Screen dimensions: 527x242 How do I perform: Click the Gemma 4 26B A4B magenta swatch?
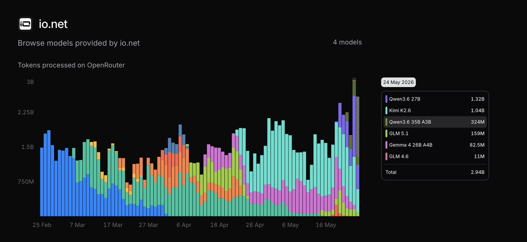tap(386, 145)
